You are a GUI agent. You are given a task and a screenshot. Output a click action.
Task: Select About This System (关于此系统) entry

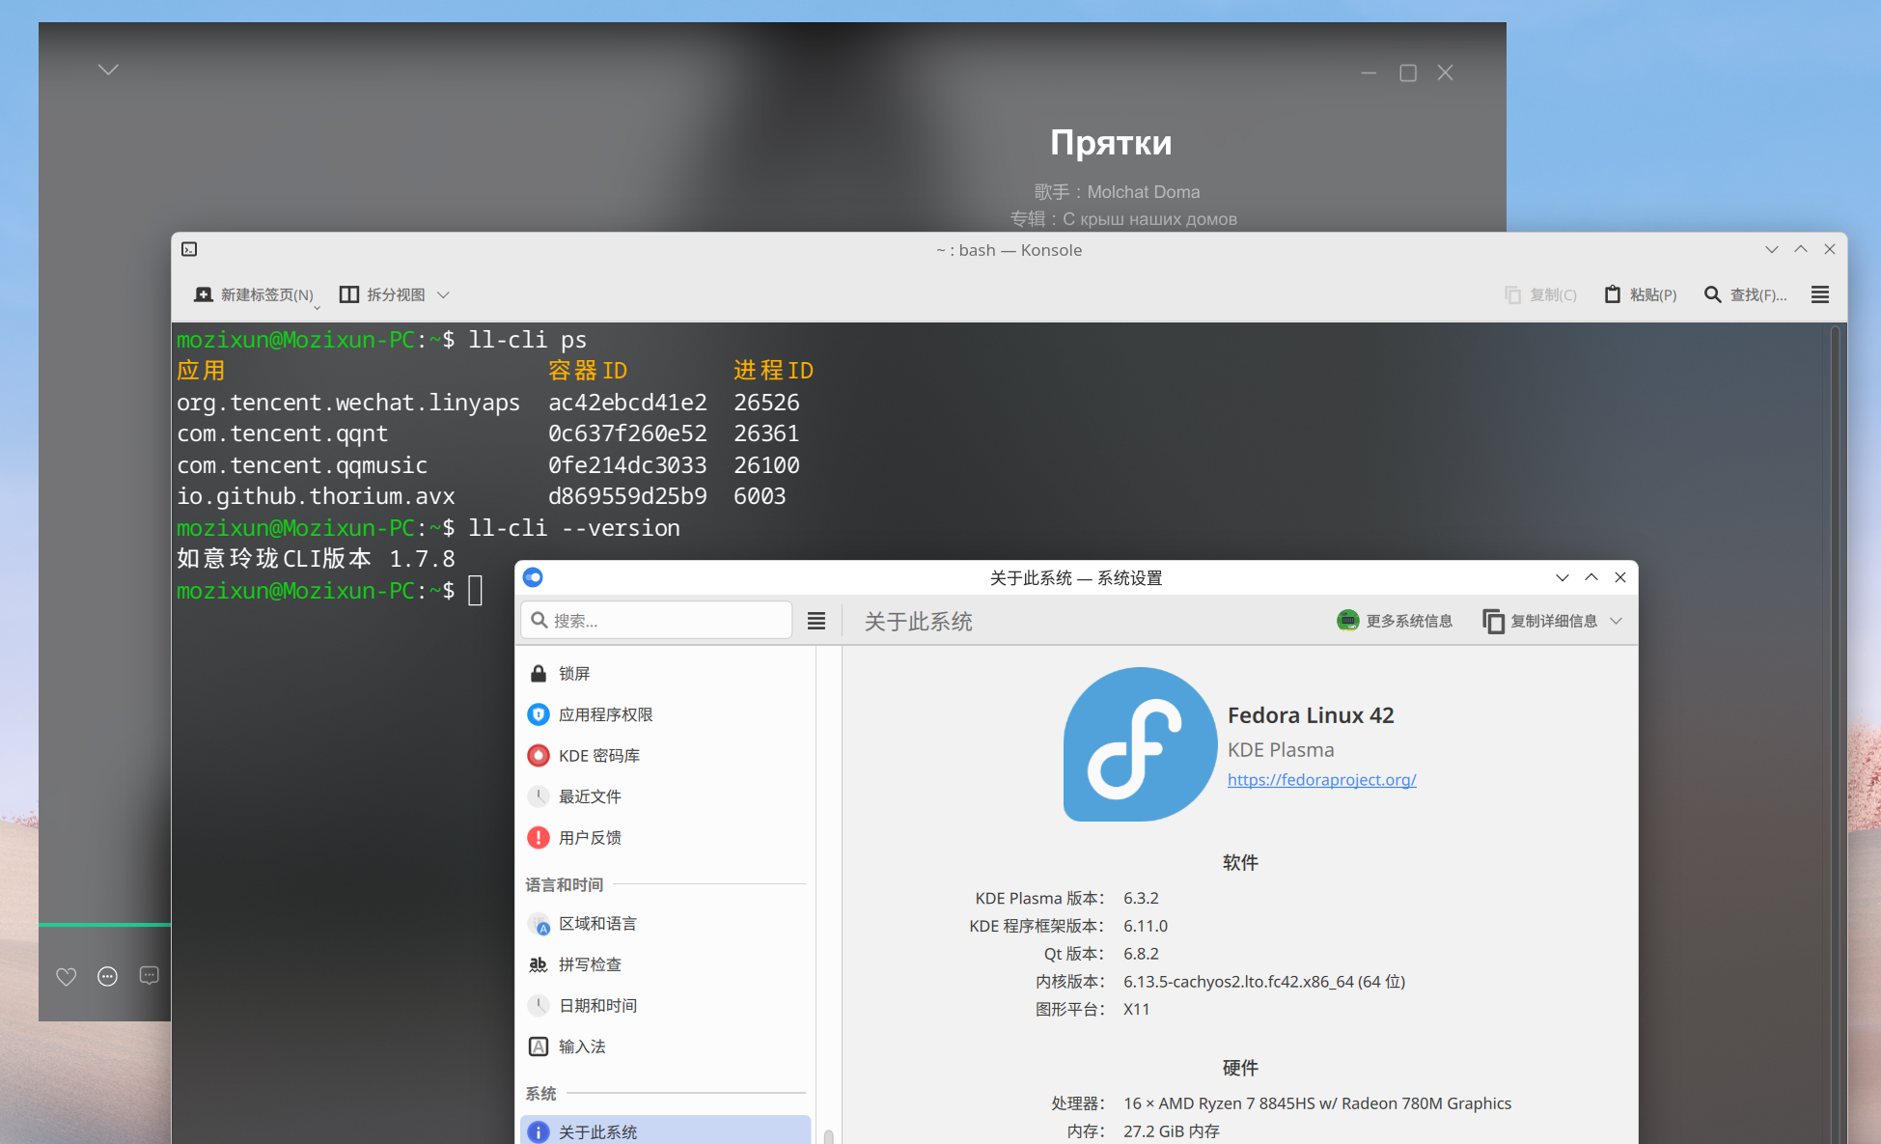[666, 1130]
